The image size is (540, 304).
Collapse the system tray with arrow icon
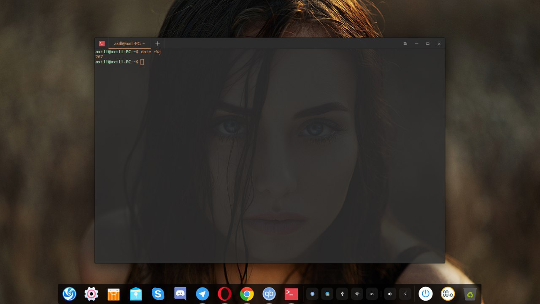point(405,293)
